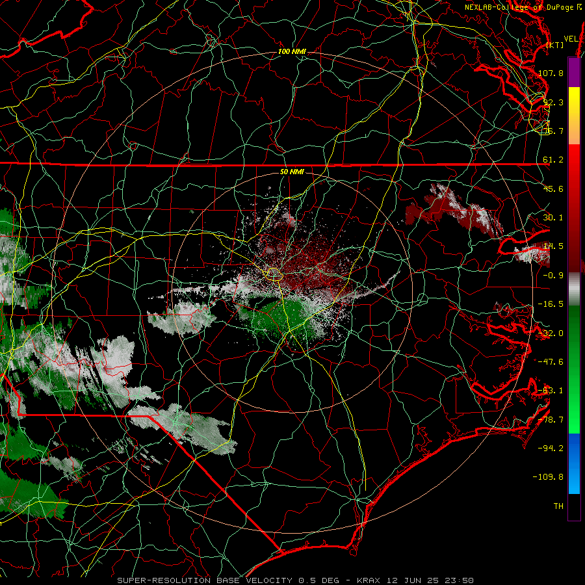Click the TH legend label
585x585 pixels.
click(558, 506)
